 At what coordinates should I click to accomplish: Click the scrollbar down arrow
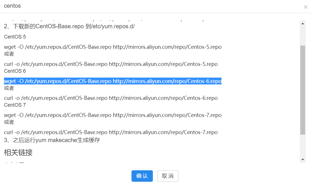[x=303, y=159]
